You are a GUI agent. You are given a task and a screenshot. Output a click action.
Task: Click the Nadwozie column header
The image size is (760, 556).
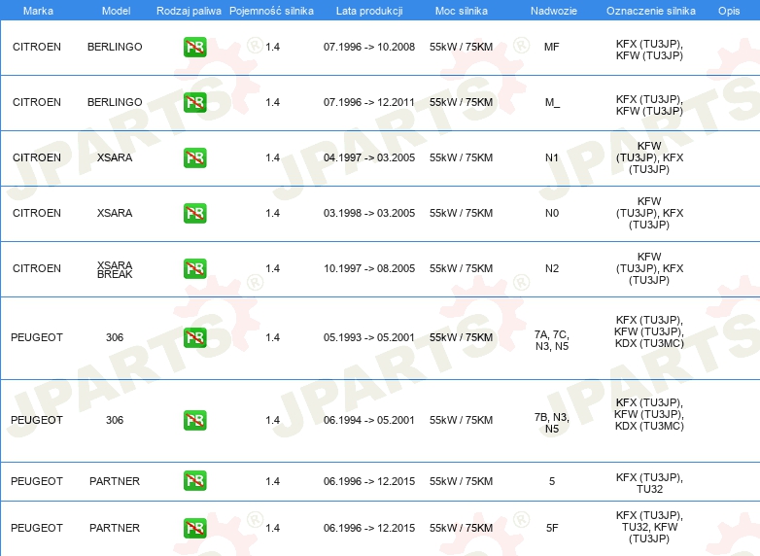[x=554, y=11]
